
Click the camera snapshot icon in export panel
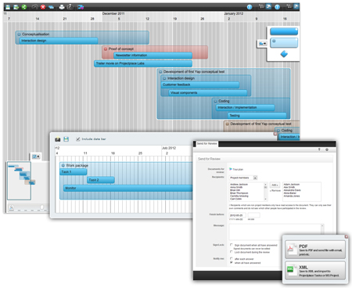[58, 139]
